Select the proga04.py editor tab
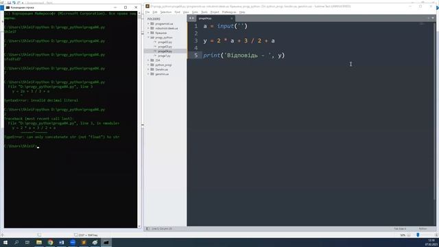Screen dimensions: 439x247 [215, 19]
